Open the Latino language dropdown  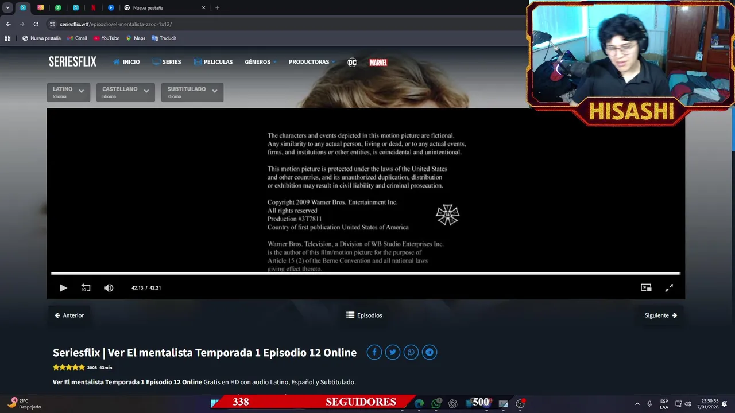tap(68, 92)
